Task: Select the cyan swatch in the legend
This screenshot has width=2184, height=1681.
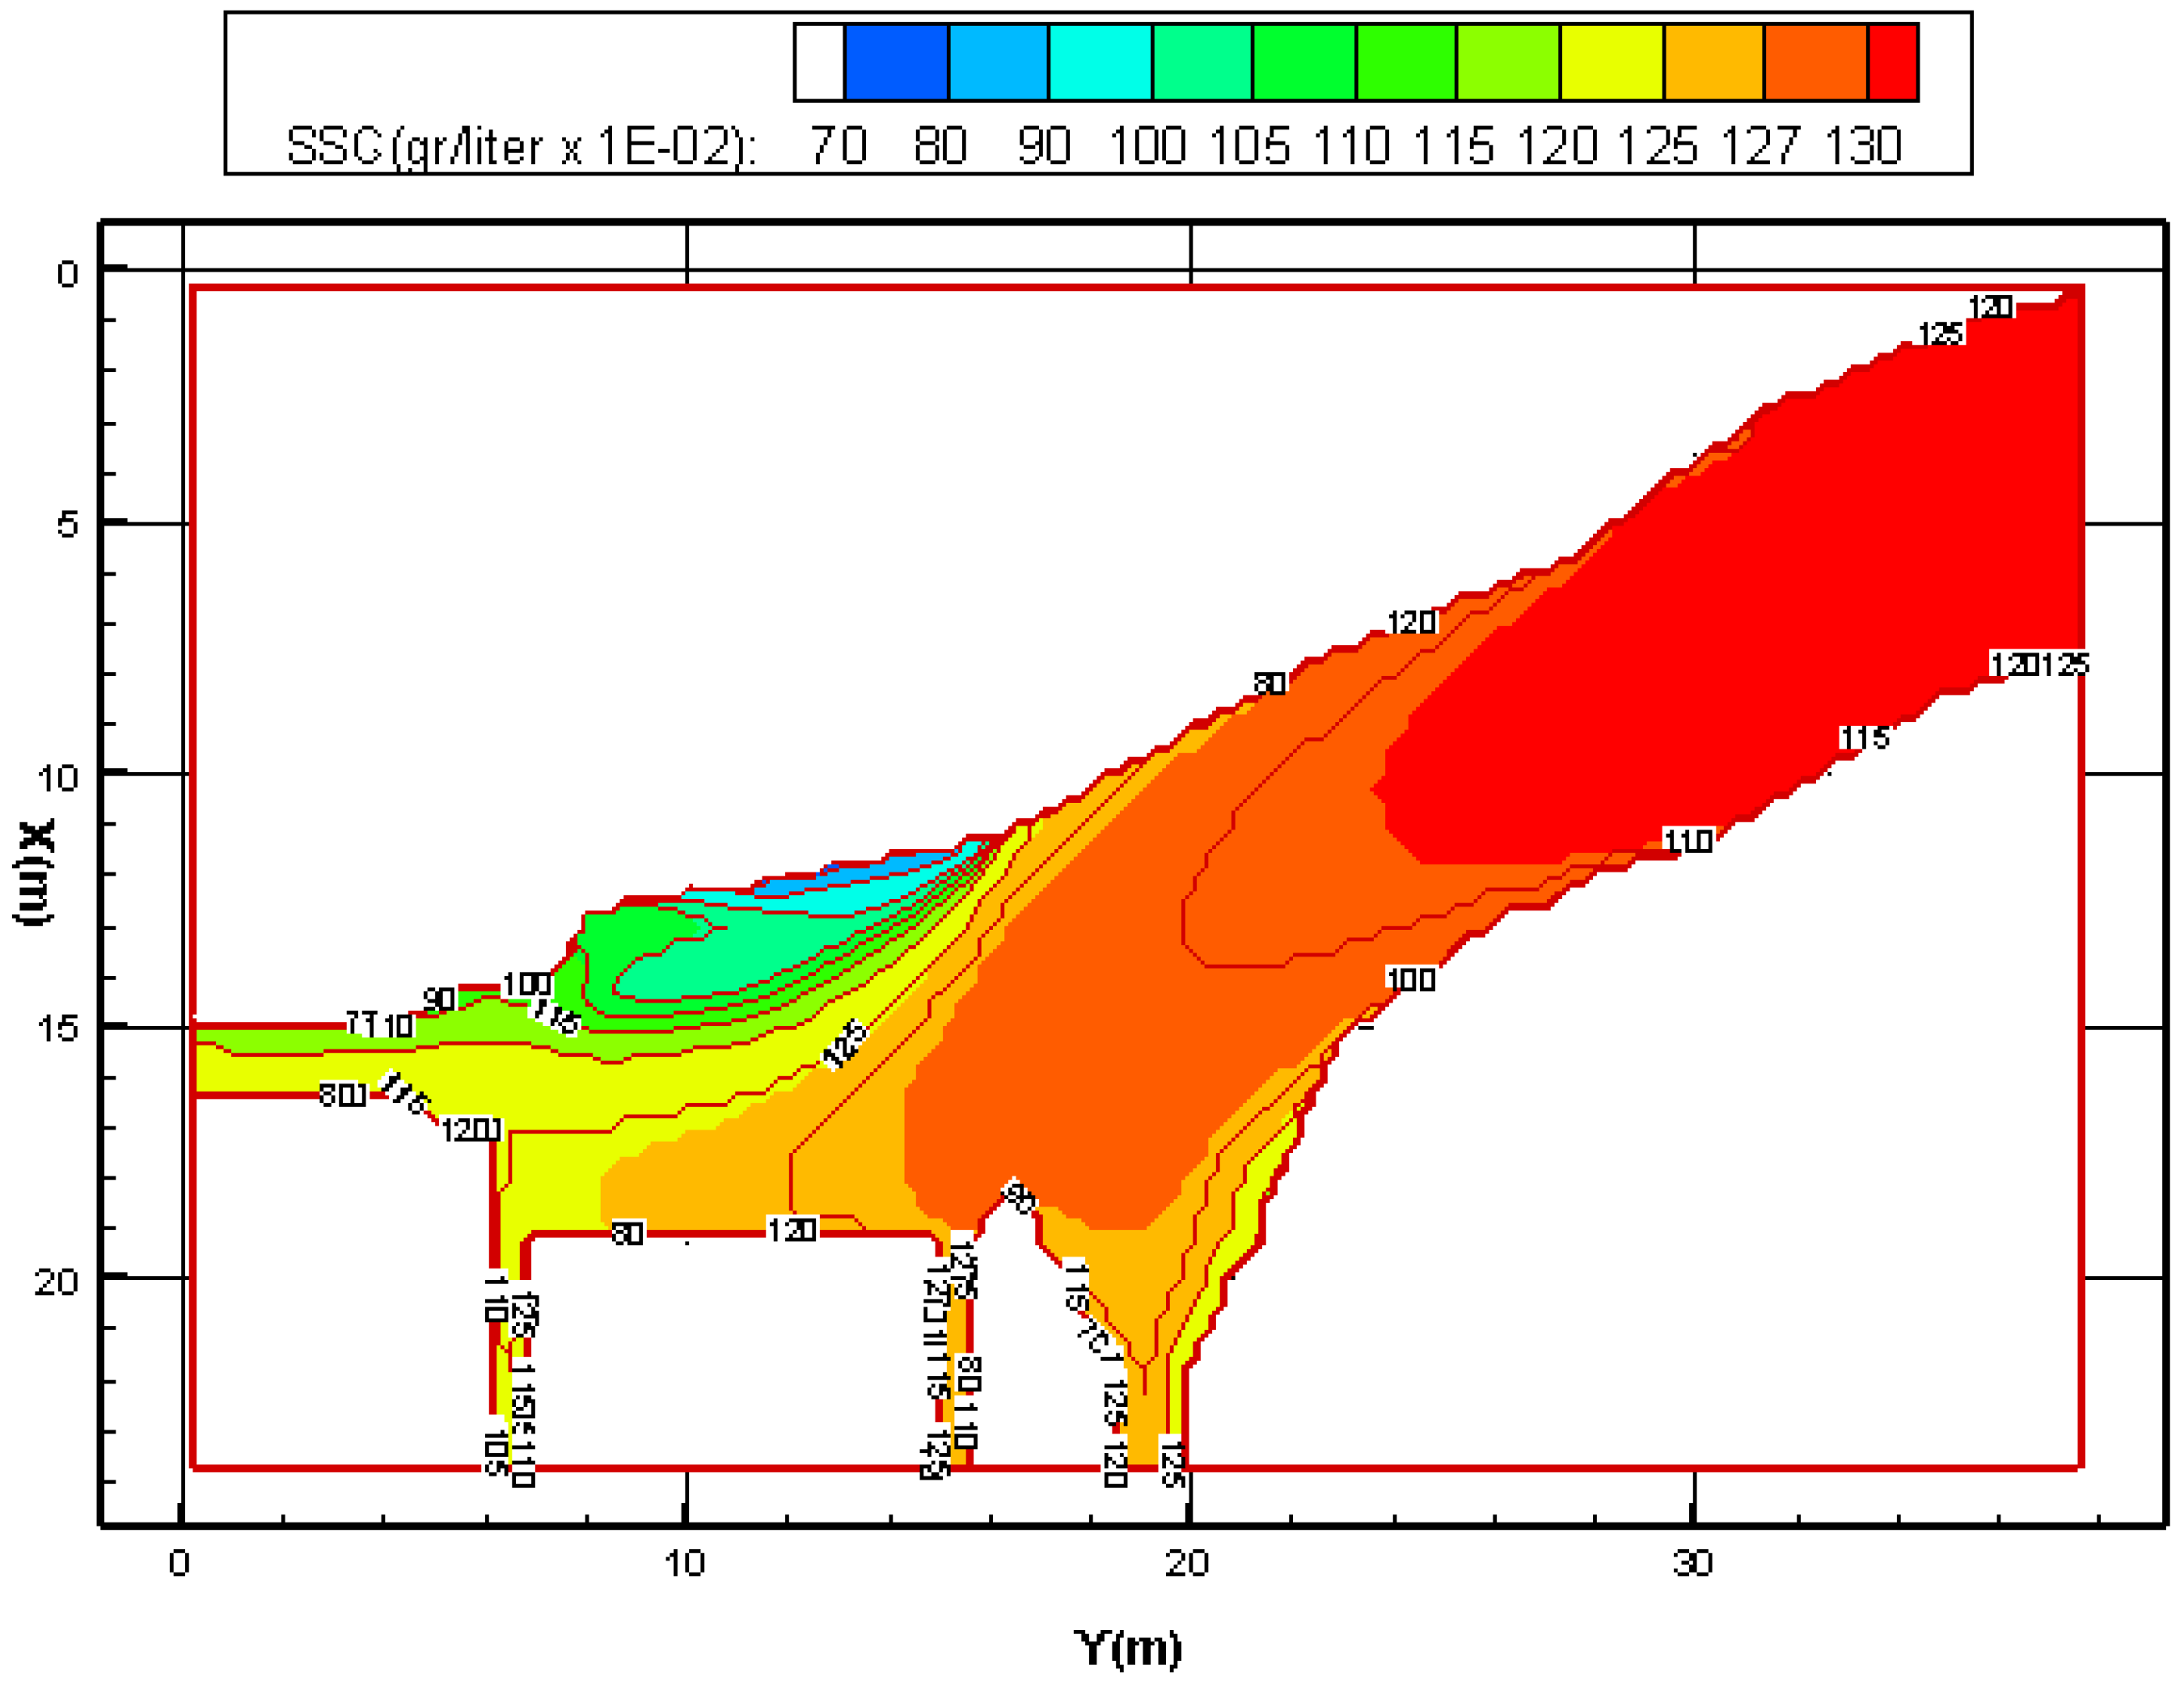Action: click(x=1099, y=62)
